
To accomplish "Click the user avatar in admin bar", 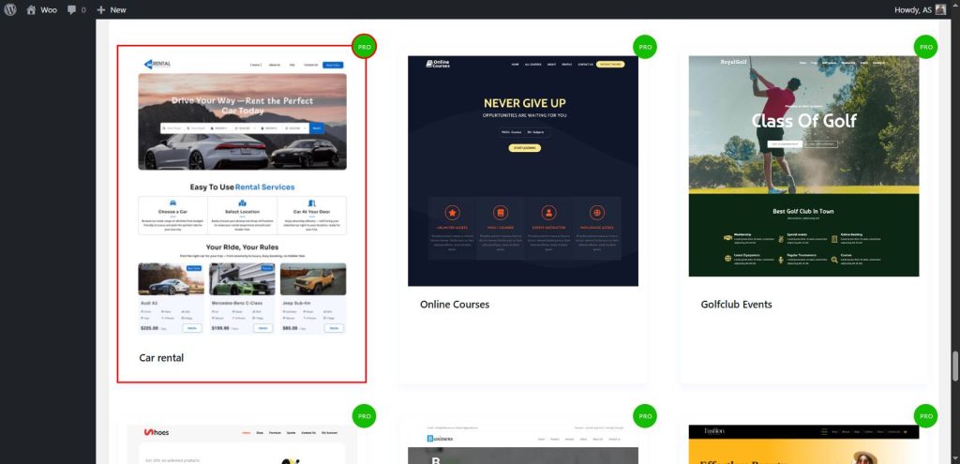I will coord(940,9).
